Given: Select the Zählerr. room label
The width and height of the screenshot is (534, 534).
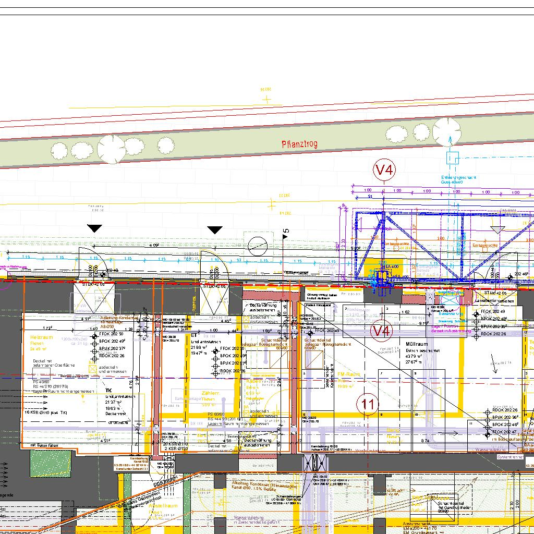Looking at the screenshot, I should coord(211,393).
